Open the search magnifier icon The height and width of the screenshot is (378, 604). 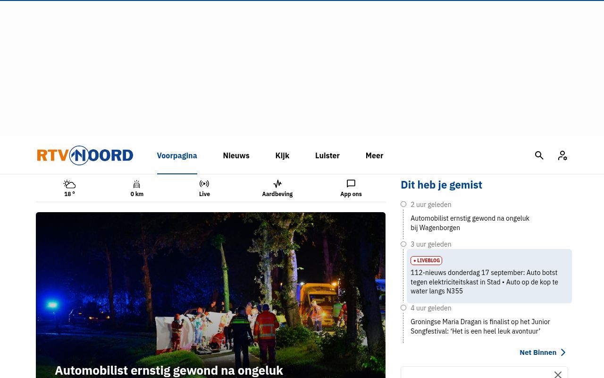point(539,155)
